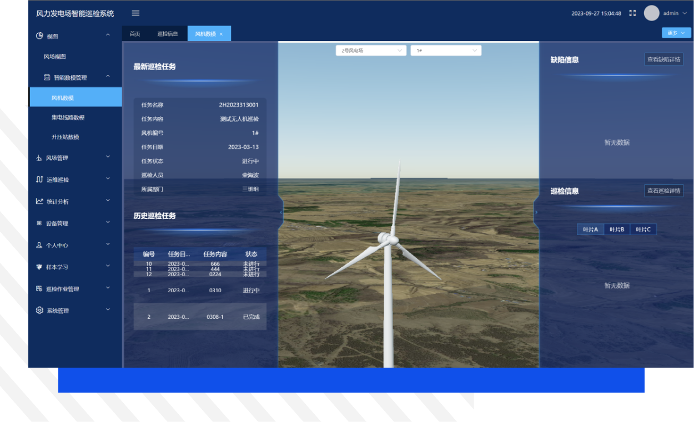Toggle fullscreen mode icon
Screen dimensions: 694x422
coord(632,13)
